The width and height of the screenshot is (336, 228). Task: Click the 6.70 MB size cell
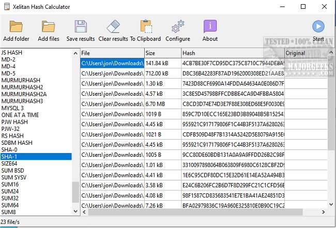tap(163, 104)
